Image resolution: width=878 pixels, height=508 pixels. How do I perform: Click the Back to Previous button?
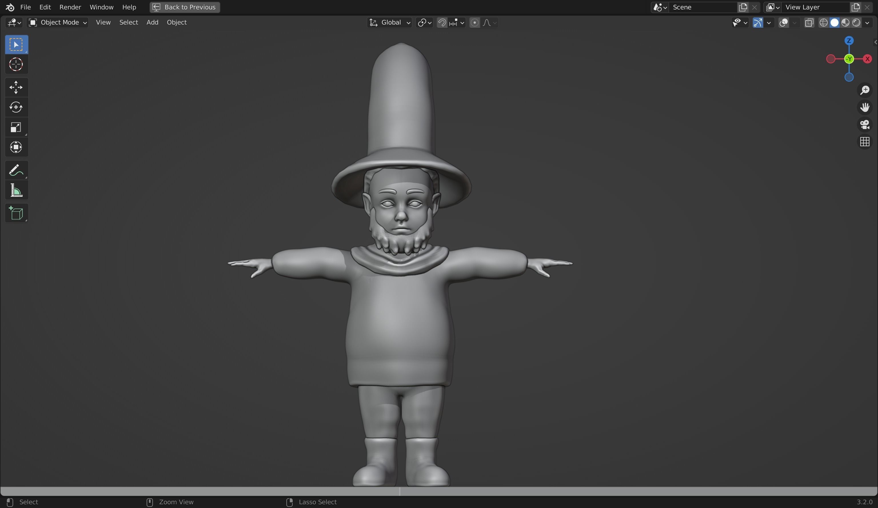[x=185, y=7]
